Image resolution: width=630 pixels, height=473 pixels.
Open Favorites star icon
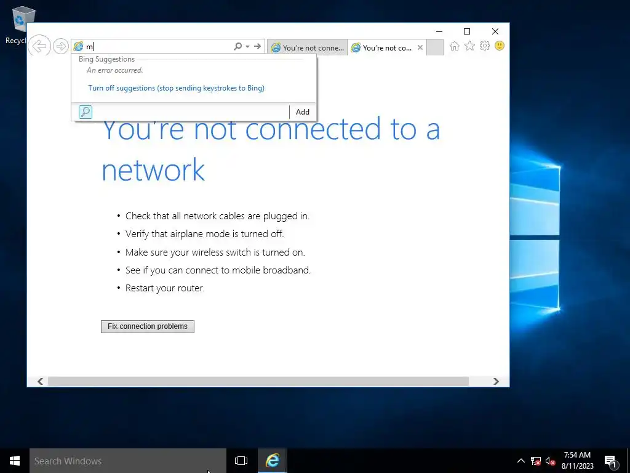(x=469, y=46)
